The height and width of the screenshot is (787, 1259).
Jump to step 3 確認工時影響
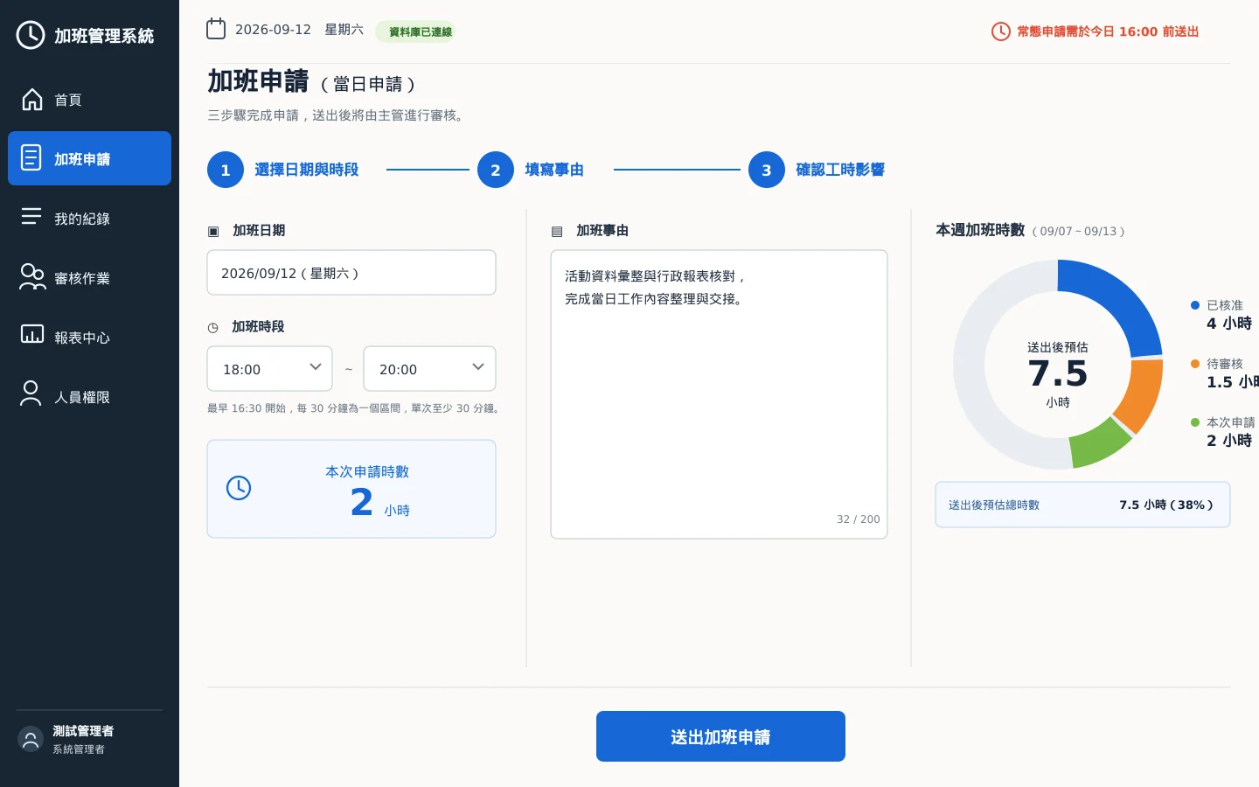click(x=817, y=170)
